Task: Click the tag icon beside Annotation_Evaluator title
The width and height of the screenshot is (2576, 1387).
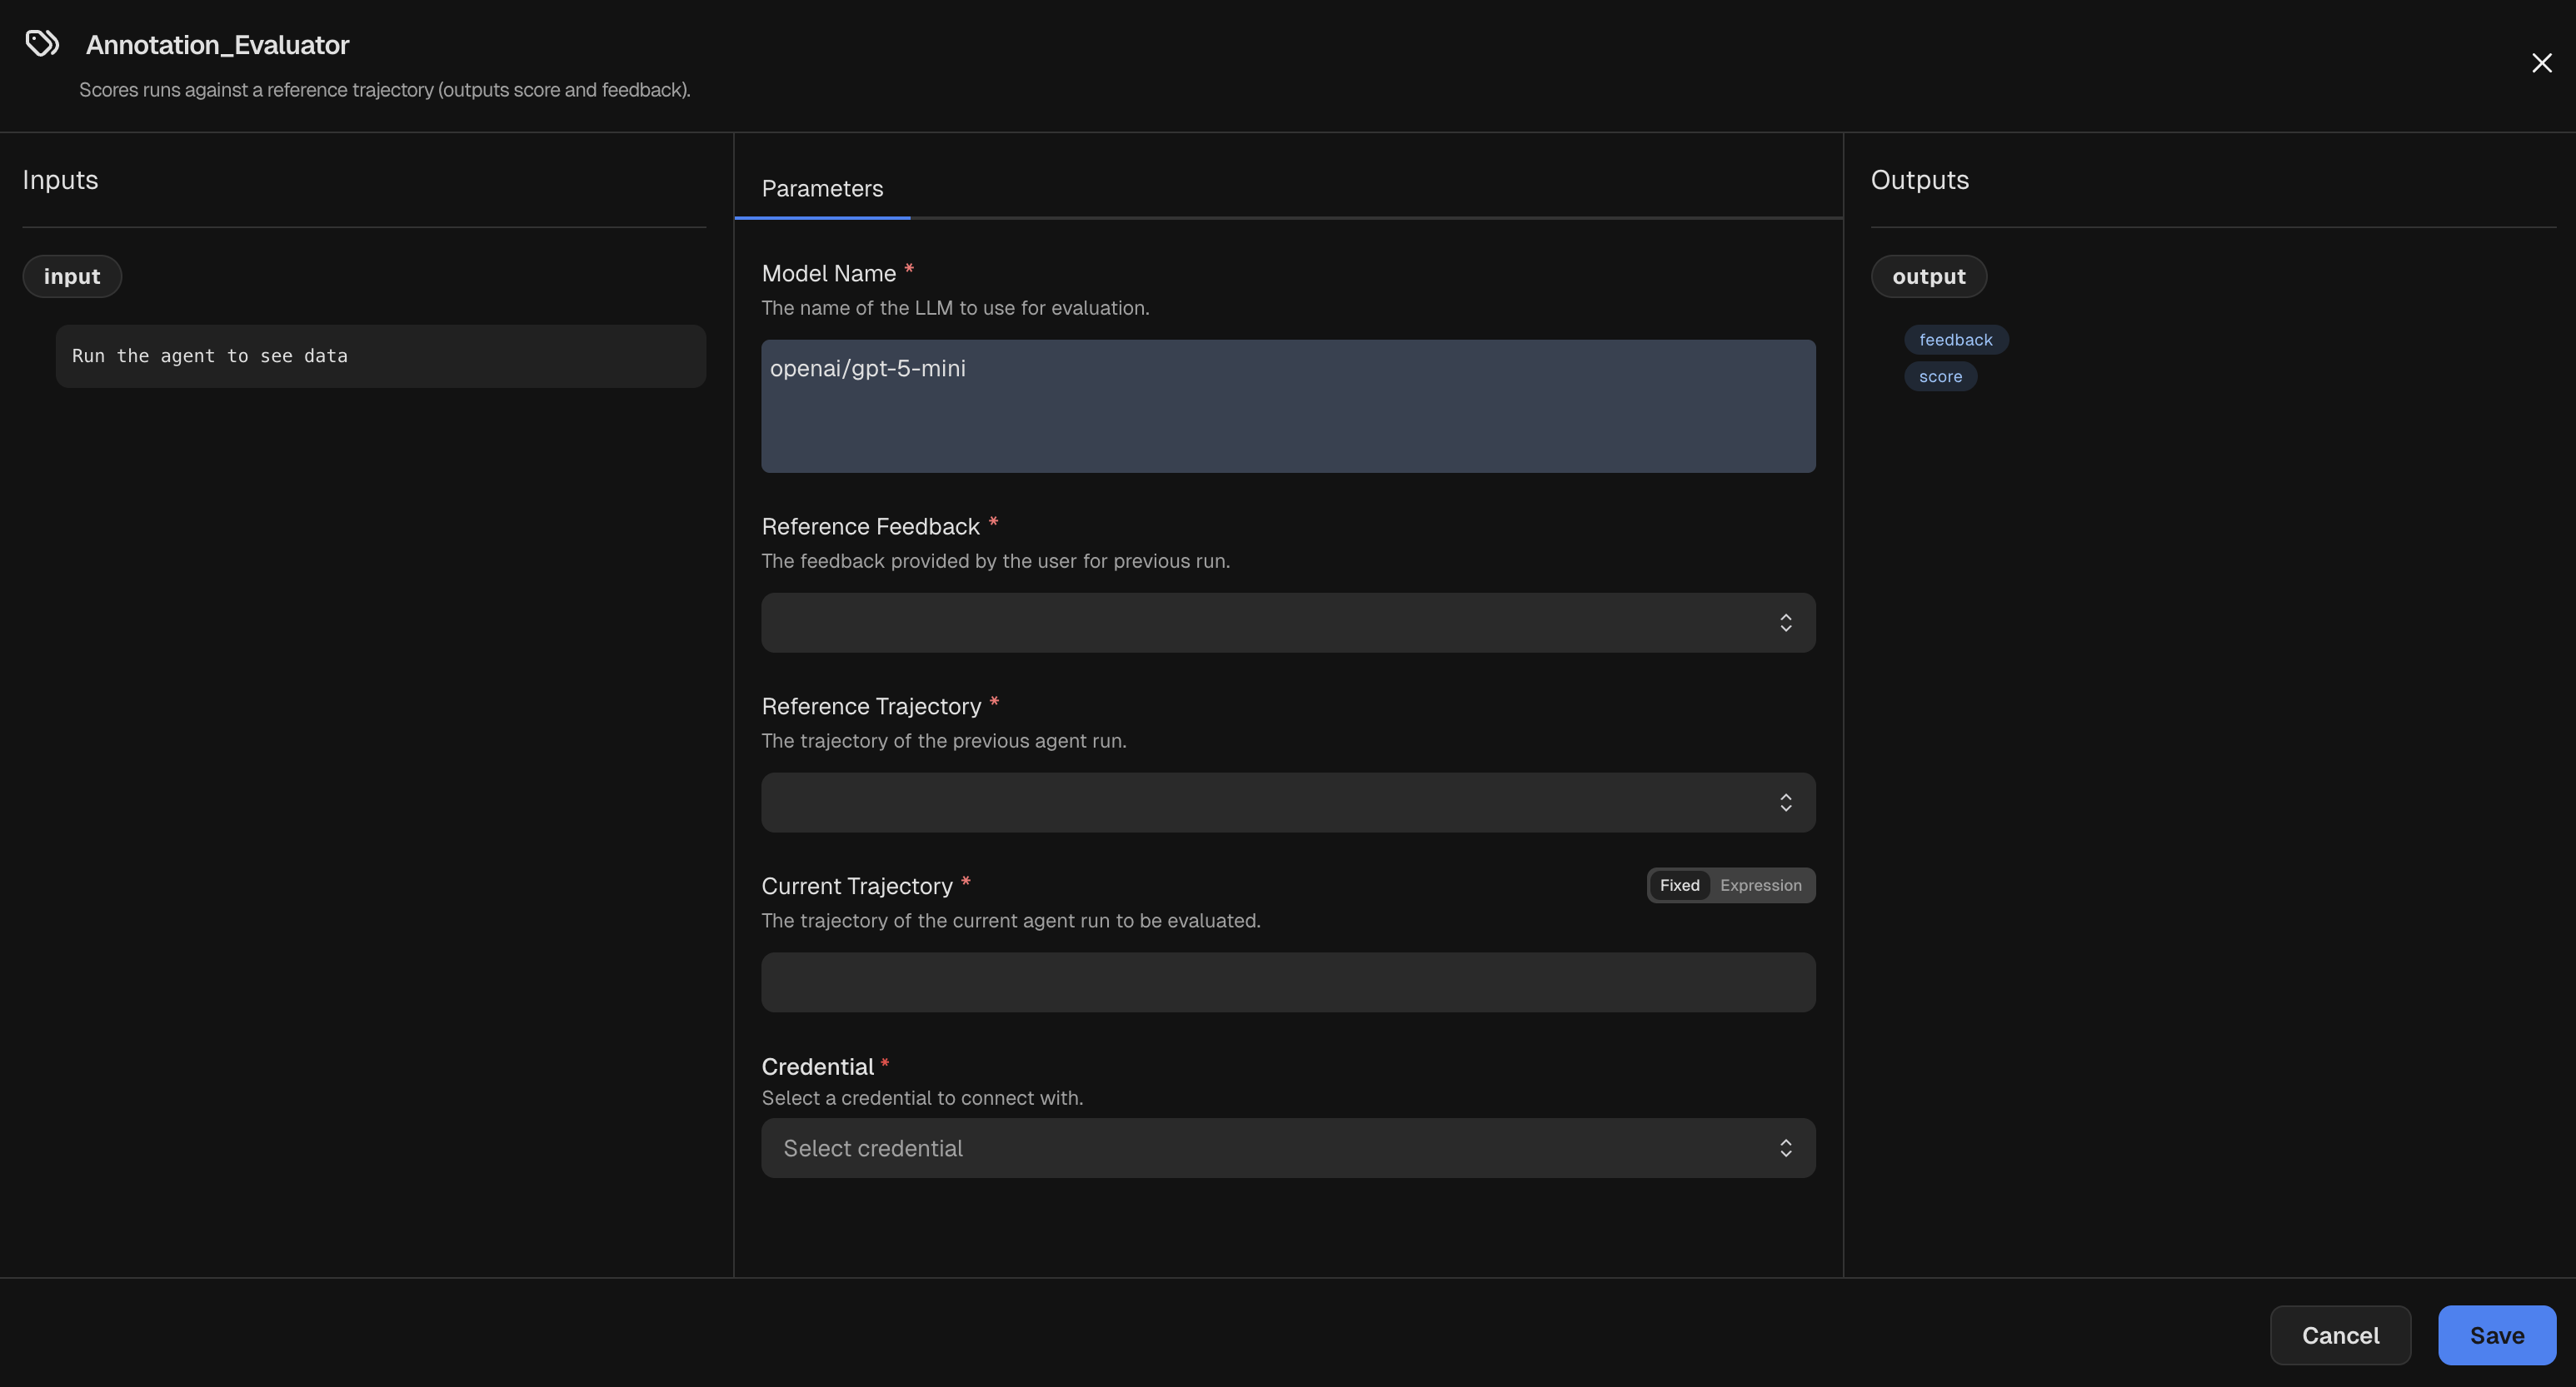Action: tap(41, 43)
